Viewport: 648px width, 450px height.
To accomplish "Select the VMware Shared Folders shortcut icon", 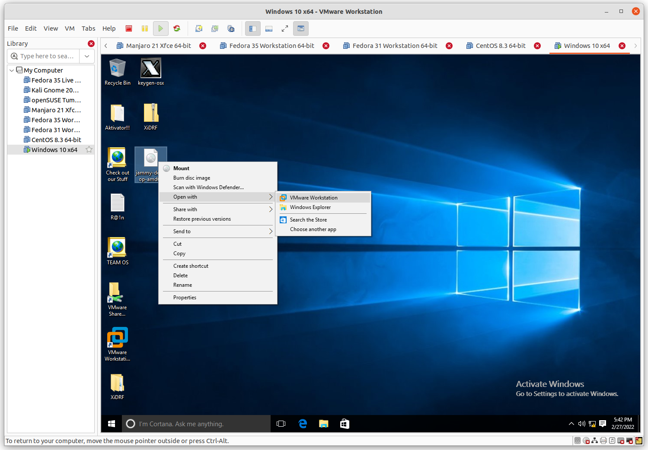I will tap(118, 299).
